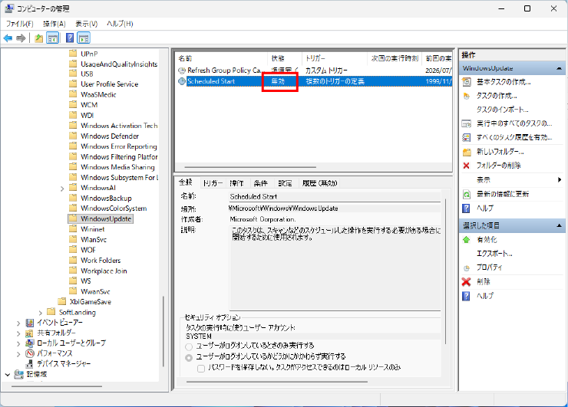Open the 操作(A) menu

[54, 24]
